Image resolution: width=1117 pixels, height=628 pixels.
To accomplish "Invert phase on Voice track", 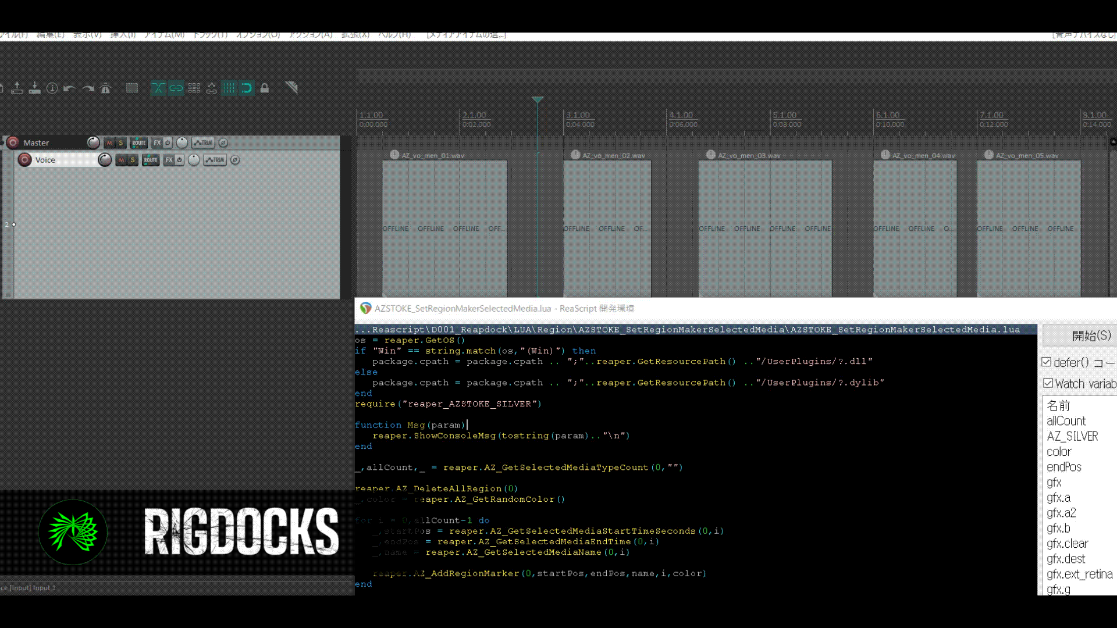I will pyautogui.click(x=235, y=160).
